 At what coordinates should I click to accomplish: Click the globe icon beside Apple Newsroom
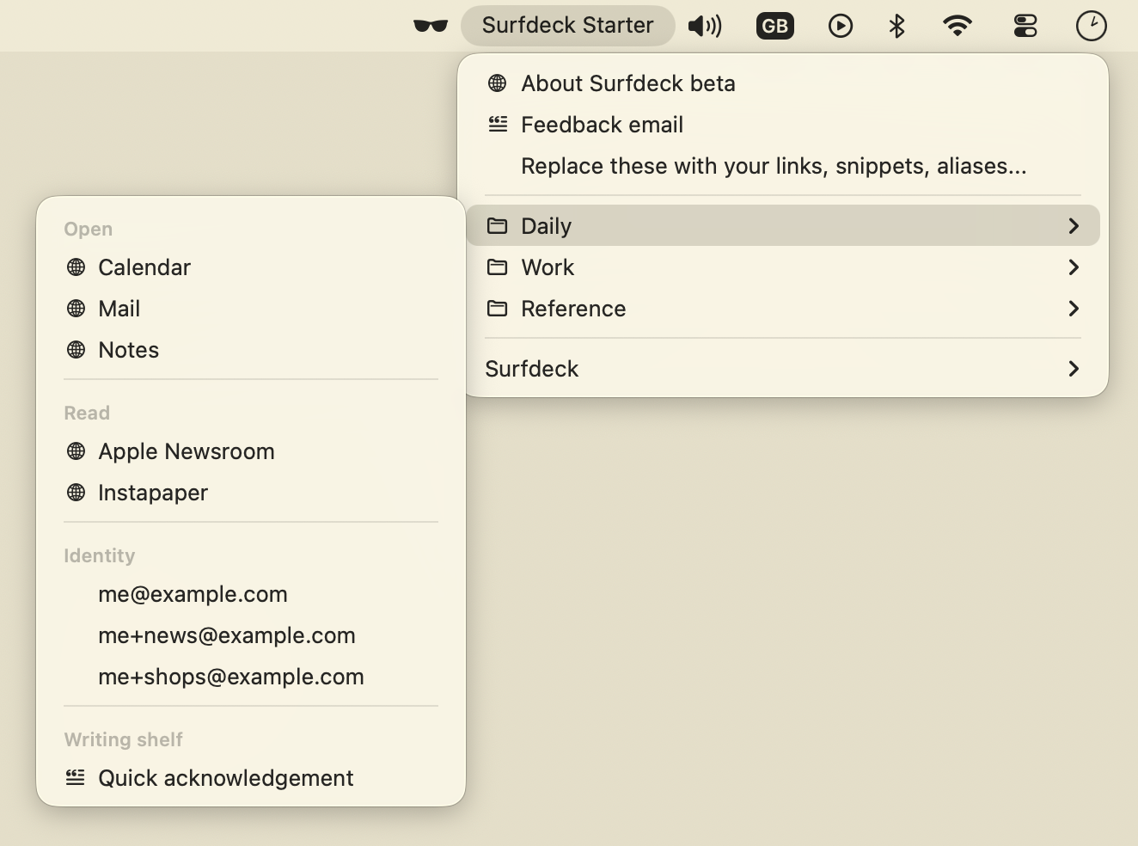pos(76,451)
